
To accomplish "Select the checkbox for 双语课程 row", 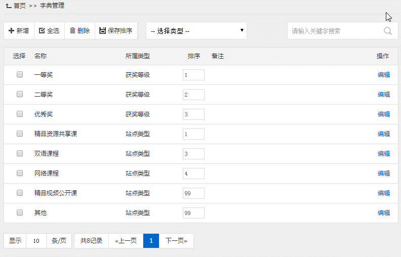I will coord(20,153).
